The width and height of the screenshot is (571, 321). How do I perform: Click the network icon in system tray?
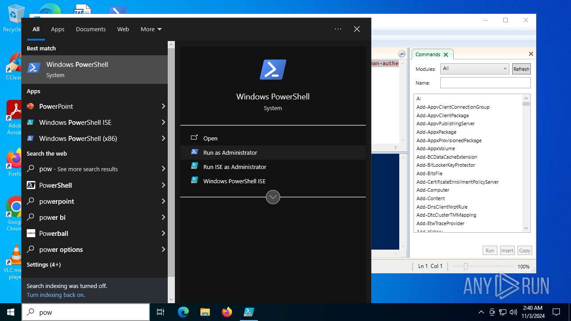(503, 312)
